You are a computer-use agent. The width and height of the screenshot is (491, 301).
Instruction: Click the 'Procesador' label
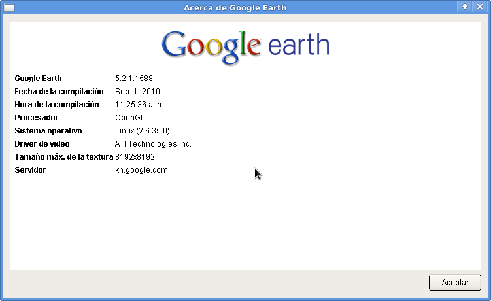click(37, 118)
